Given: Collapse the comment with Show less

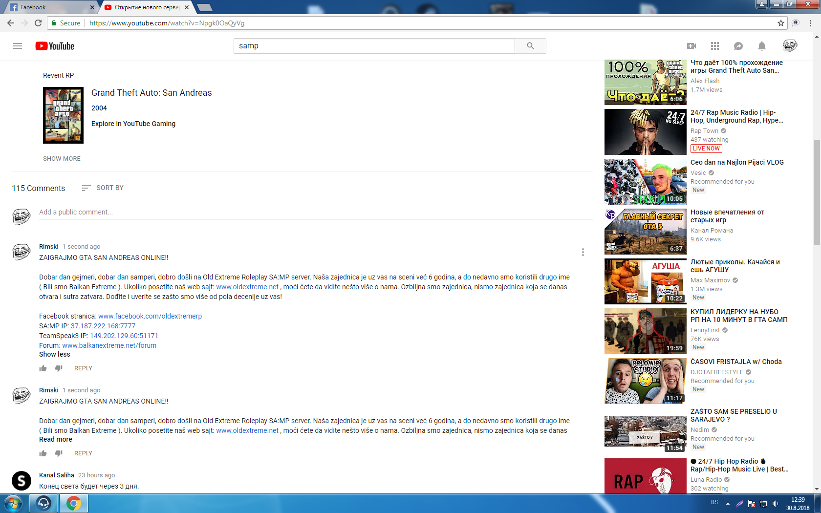Looking at the screenshot, I should (55, 354).
